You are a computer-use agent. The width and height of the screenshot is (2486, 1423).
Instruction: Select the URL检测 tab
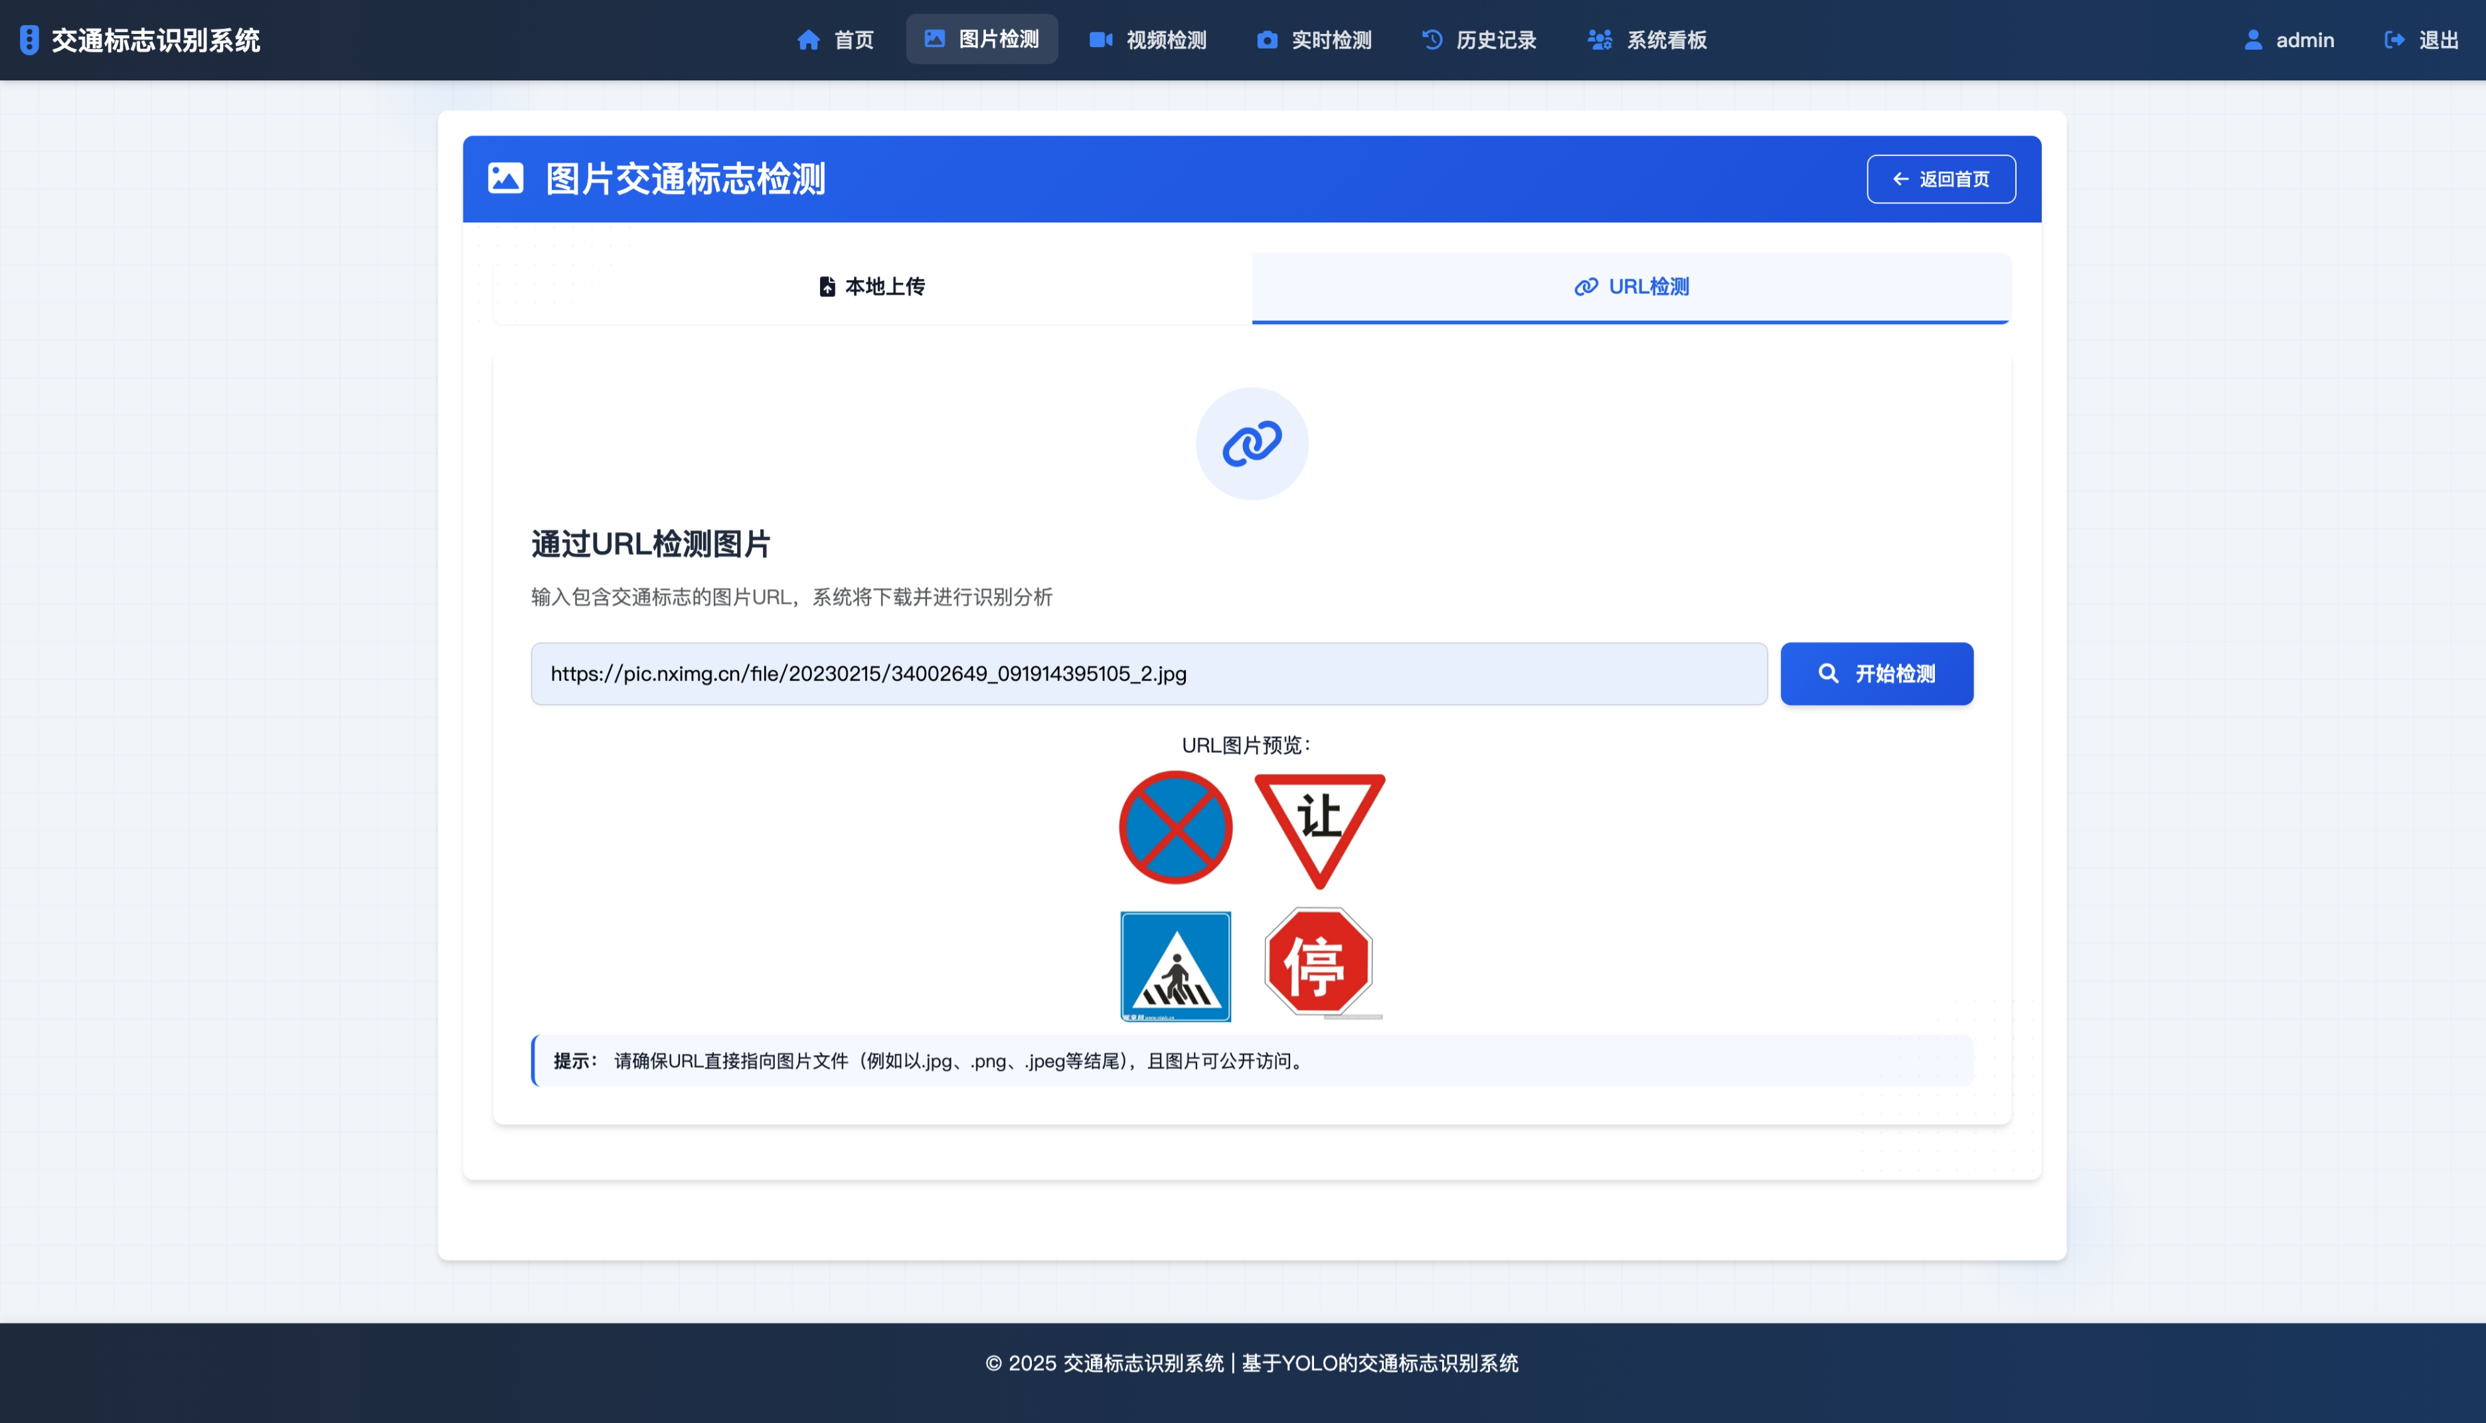point(1631,286)
